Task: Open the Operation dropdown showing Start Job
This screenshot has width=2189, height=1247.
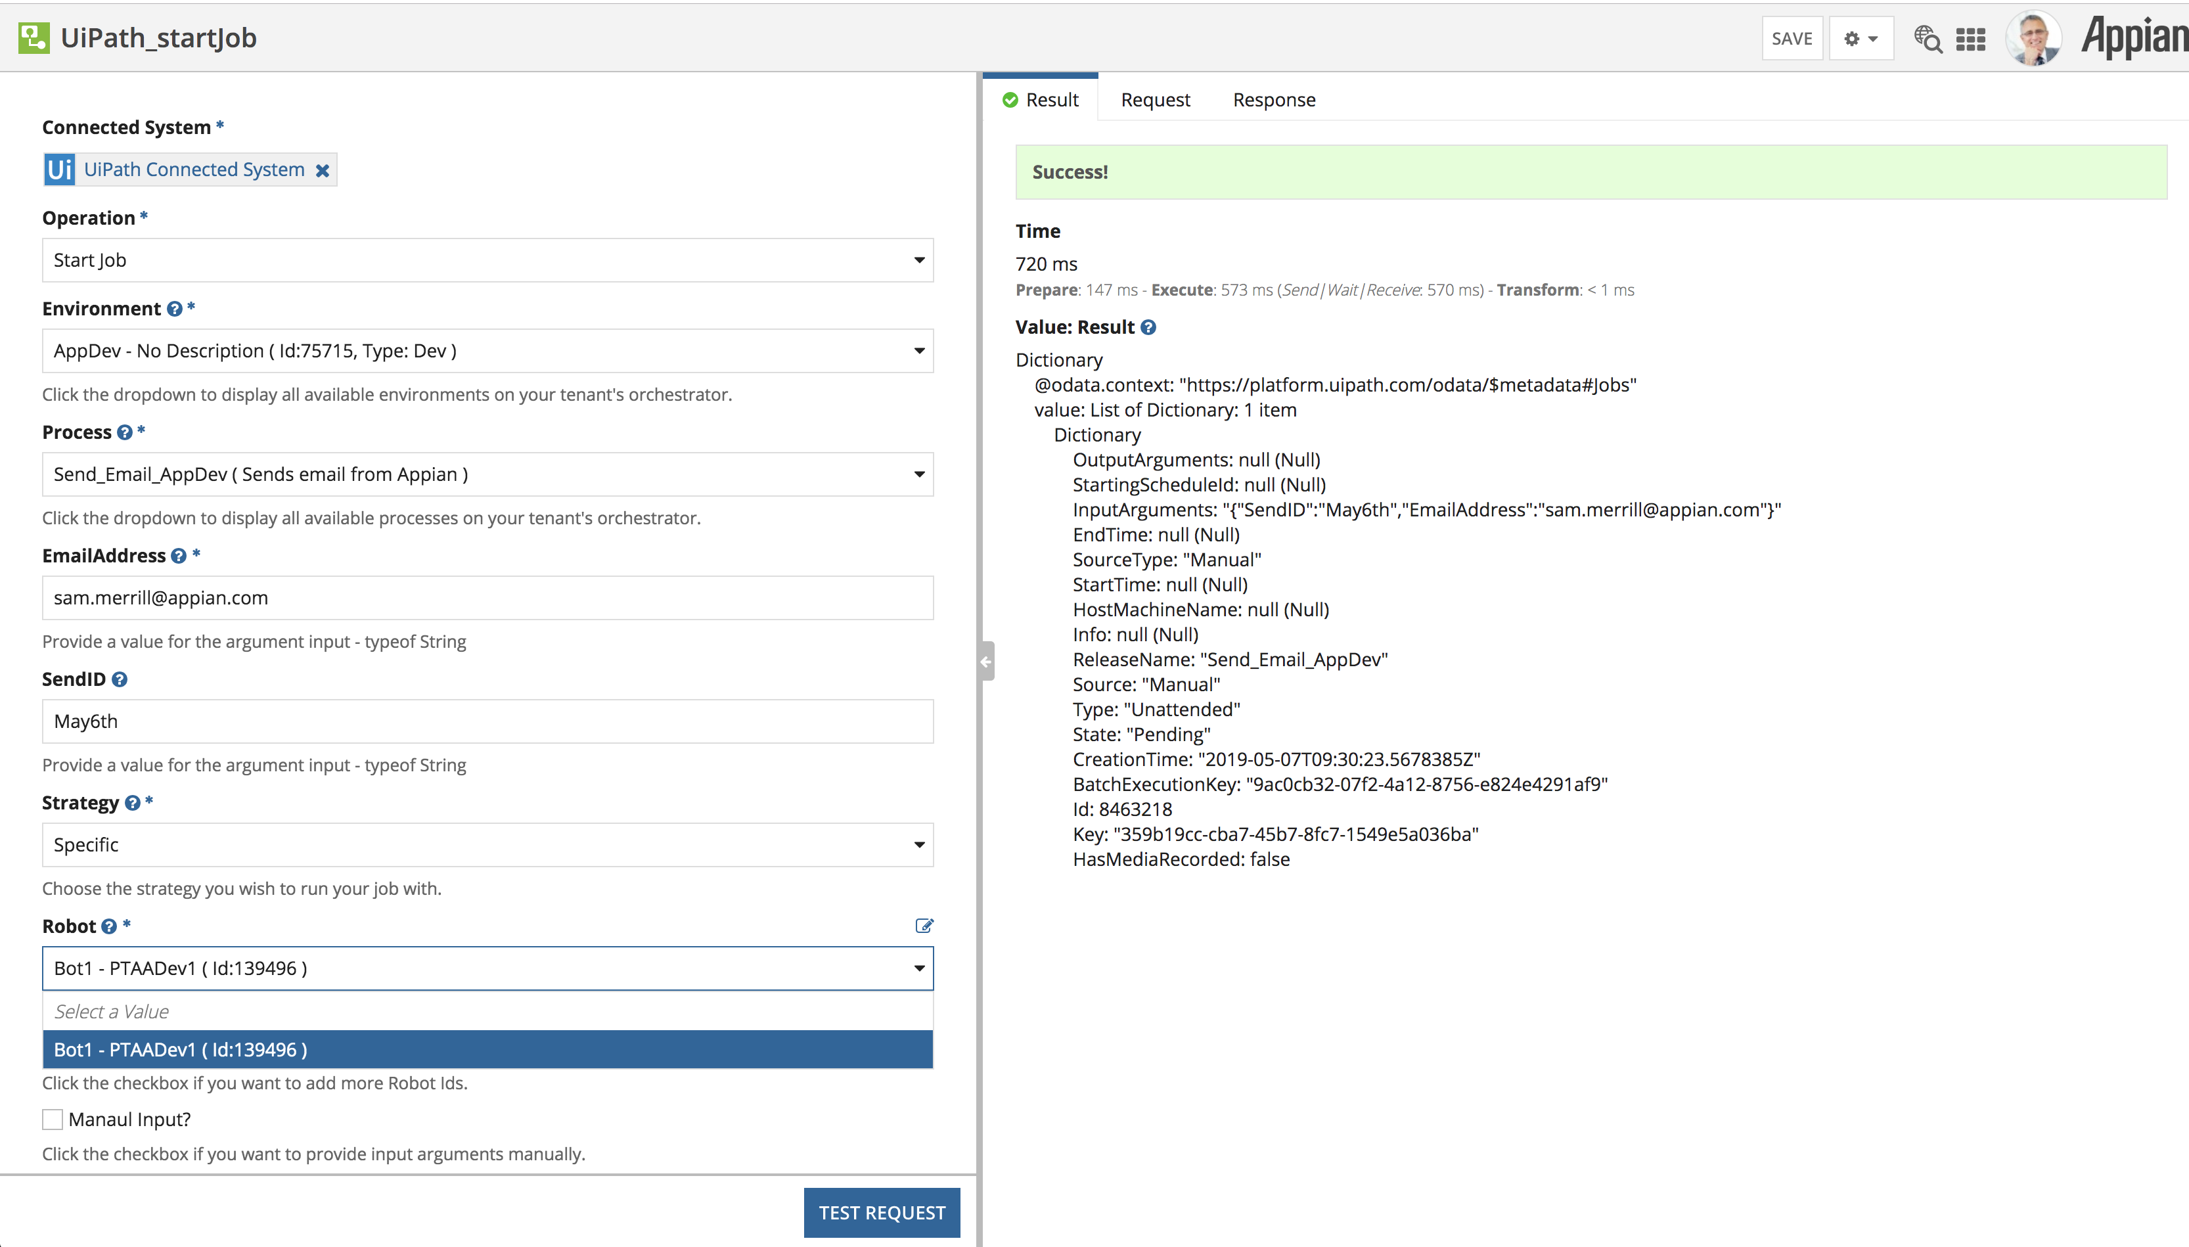Action: pos(487,260)
